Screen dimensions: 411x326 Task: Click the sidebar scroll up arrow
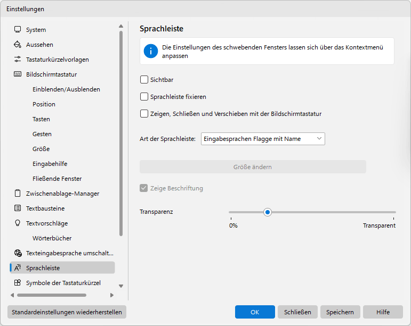(x=121, y=26)
